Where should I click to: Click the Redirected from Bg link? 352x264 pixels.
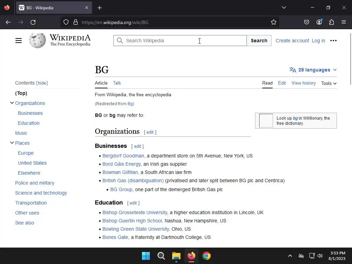[x=130, y=104]
